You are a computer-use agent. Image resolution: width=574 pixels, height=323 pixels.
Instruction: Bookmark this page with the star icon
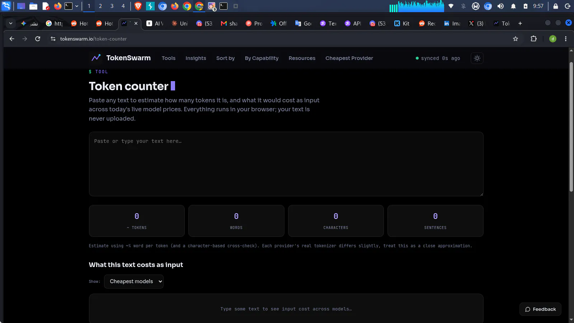tap(516, 39)
